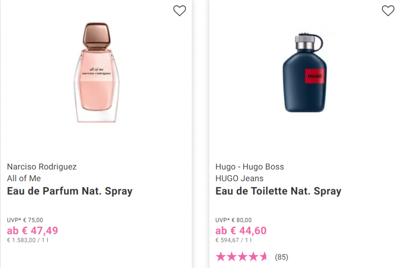Click the Hugo - Hugo Boss brand name
Image resolution: width=399 pixels, height=268 pixels.
pyautogui.click(x=250, y=167)
